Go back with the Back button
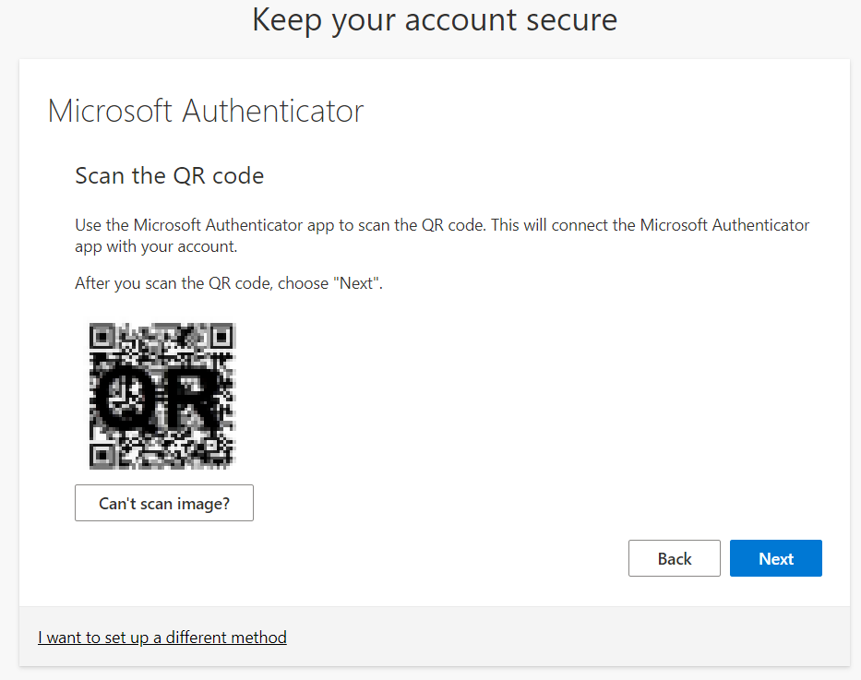The image size is (861, 680). [x=674, y=558]
